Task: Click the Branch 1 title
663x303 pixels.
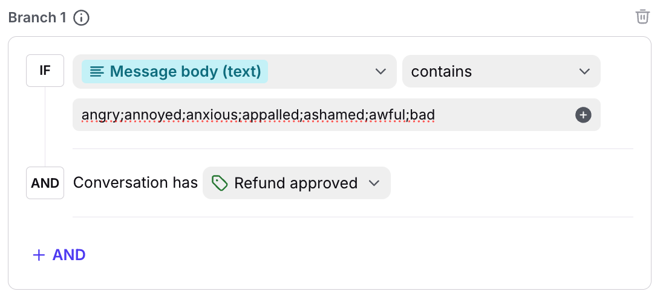Action: pos(37,18)
